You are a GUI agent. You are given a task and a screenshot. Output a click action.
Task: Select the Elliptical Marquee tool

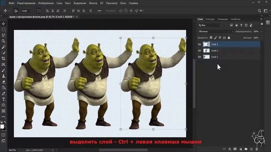(x=3, y=30)
